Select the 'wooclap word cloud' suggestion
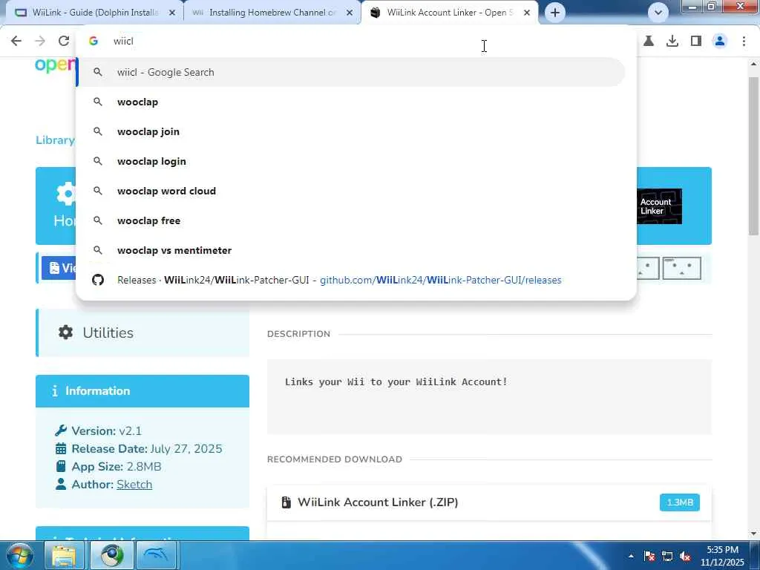This screenshot has height=570, width=760. [x=351, y=191]
